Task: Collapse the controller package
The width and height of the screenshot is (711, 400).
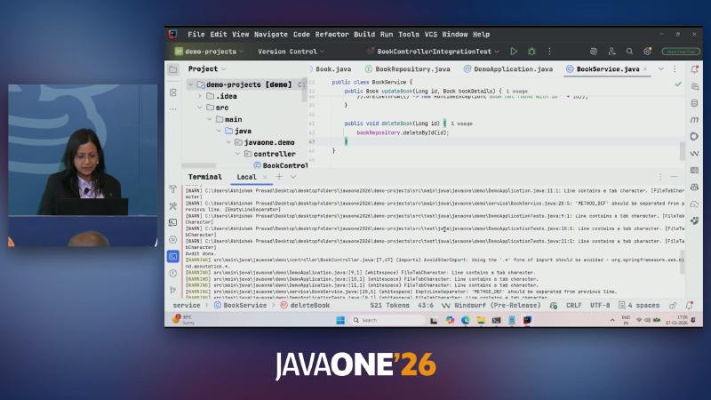Action: click(x=238, y=154)
